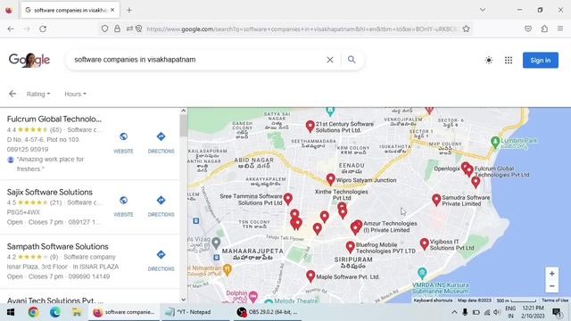Select the Wipro Satyam Junction map pin
Viewport: 571px width, 321px height.
click(330, 178)
